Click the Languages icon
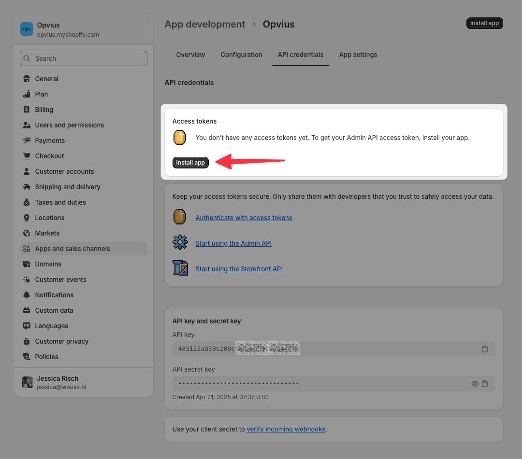Viewport: 522px width, 459px height. point(27,326)
